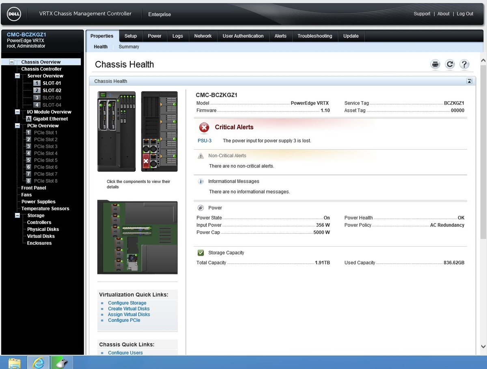Viewport: 487px width, 369px height.
Task: Open Internet Explorer from taskbar
Action: click(x=39, y=362)
